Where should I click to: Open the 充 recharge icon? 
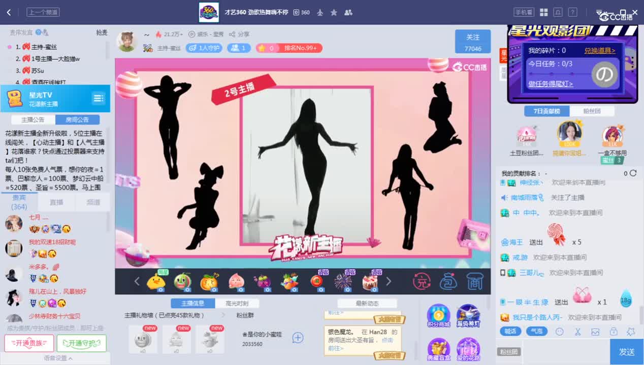click(422, 281)
